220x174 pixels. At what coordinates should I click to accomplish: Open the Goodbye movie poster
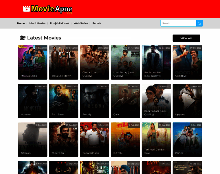[187, 62]
